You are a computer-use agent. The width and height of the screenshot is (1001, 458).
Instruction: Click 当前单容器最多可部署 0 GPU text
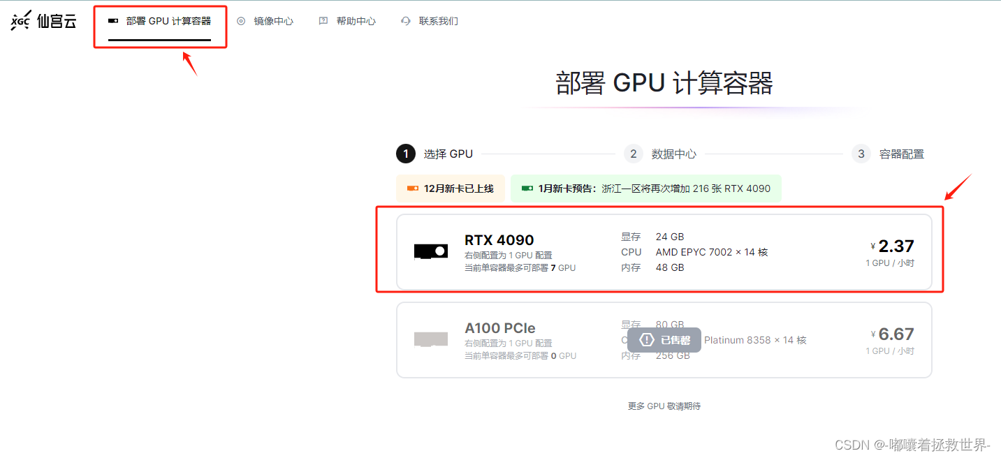tap(520, 356)
